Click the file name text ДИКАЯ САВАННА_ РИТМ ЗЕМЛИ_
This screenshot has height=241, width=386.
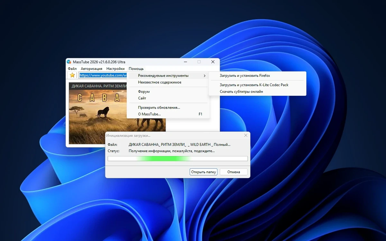click(157, 145)
